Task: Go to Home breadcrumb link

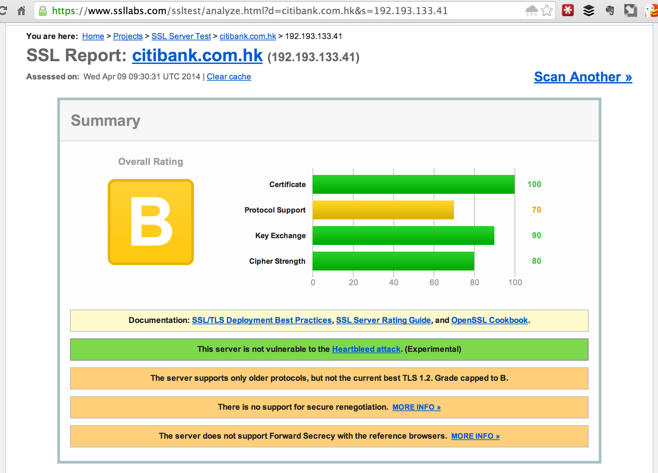Action: point(93,36)
